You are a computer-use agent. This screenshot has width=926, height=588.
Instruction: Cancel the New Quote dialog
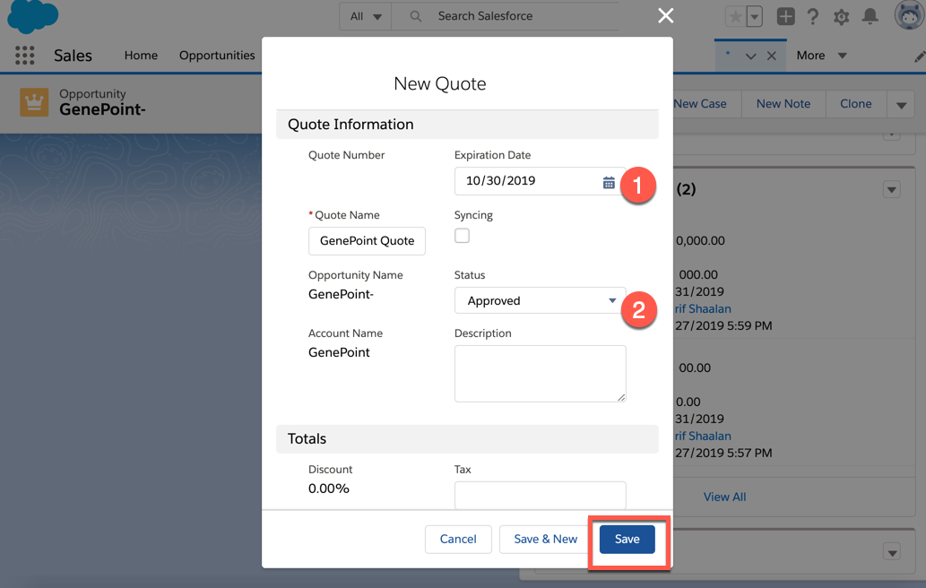point(458,539)
